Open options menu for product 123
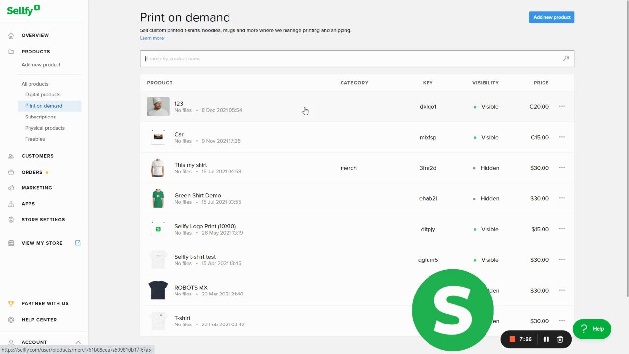 coord(562,106)
